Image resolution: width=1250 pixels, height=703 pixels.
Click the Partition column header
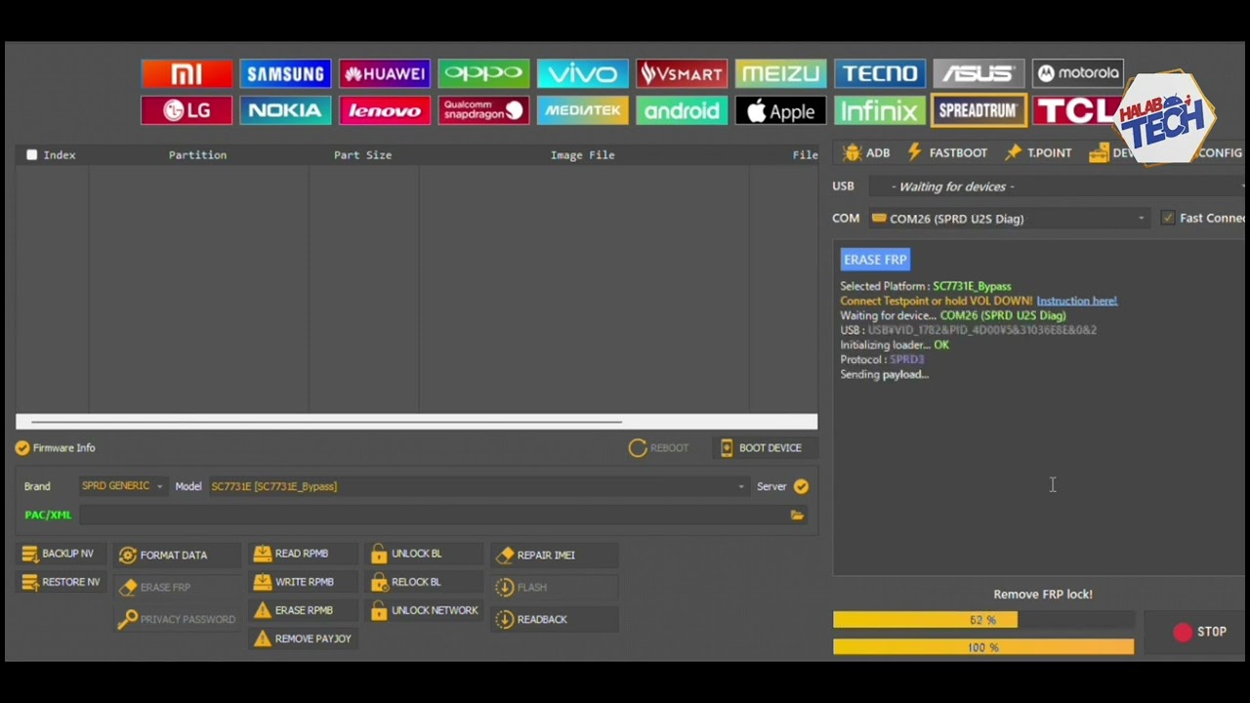[197, 154]
